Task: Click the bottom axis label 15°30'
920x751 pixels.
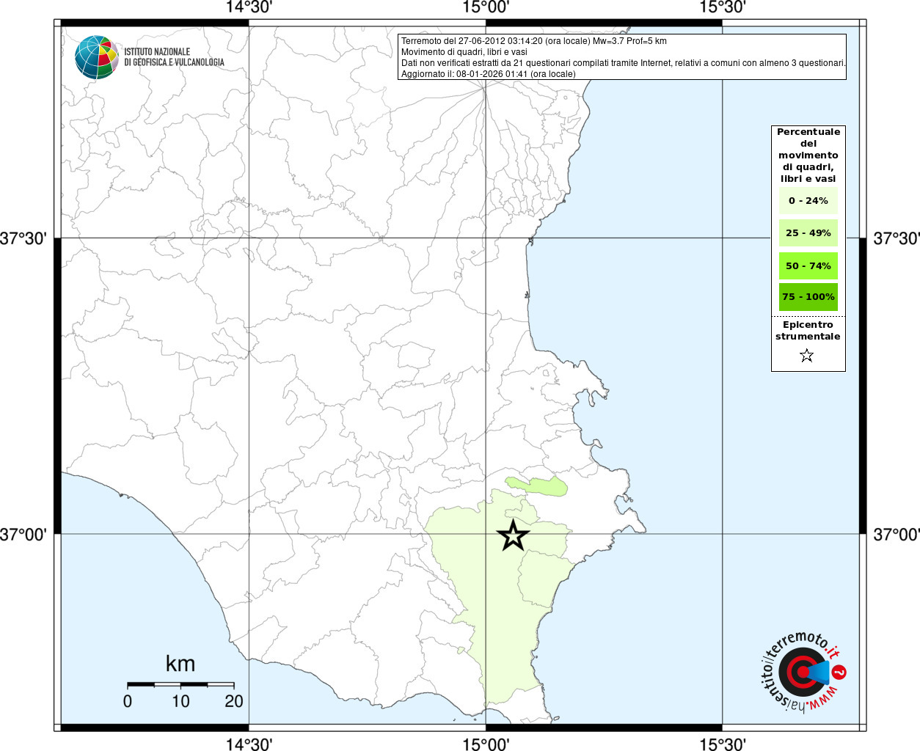Action: click(x=723, y=744)
